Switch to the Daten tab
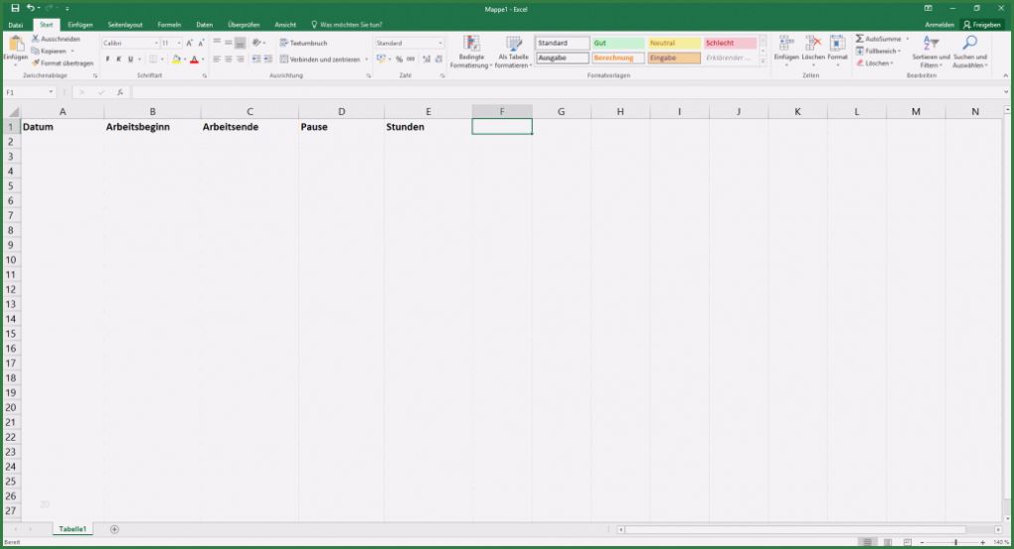Viewport: 1014px width, 549px height. tap(205, 25)
